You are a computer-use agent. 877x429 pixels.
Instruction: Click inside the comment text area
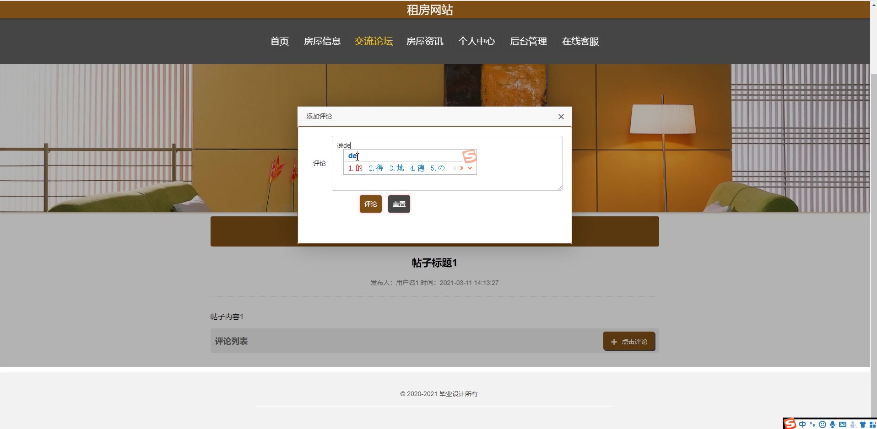pos(447,163)
